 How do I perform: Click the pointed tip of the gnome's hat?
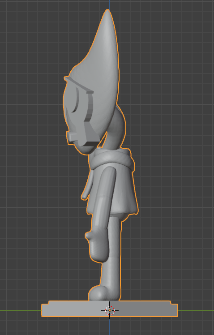click(x=107, y=13)
